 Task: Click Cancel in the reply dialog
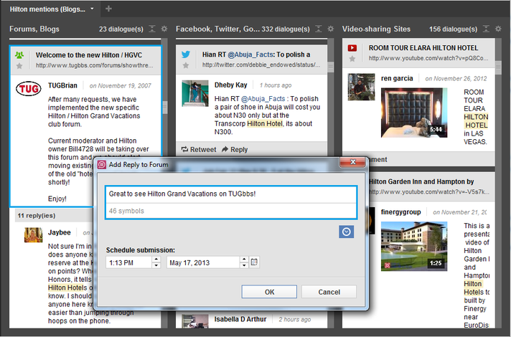coord(329,292)
